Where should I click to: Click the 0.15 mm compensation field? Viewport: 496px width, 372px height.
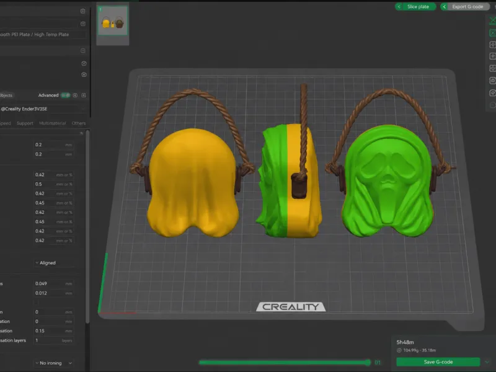[54, 331]
